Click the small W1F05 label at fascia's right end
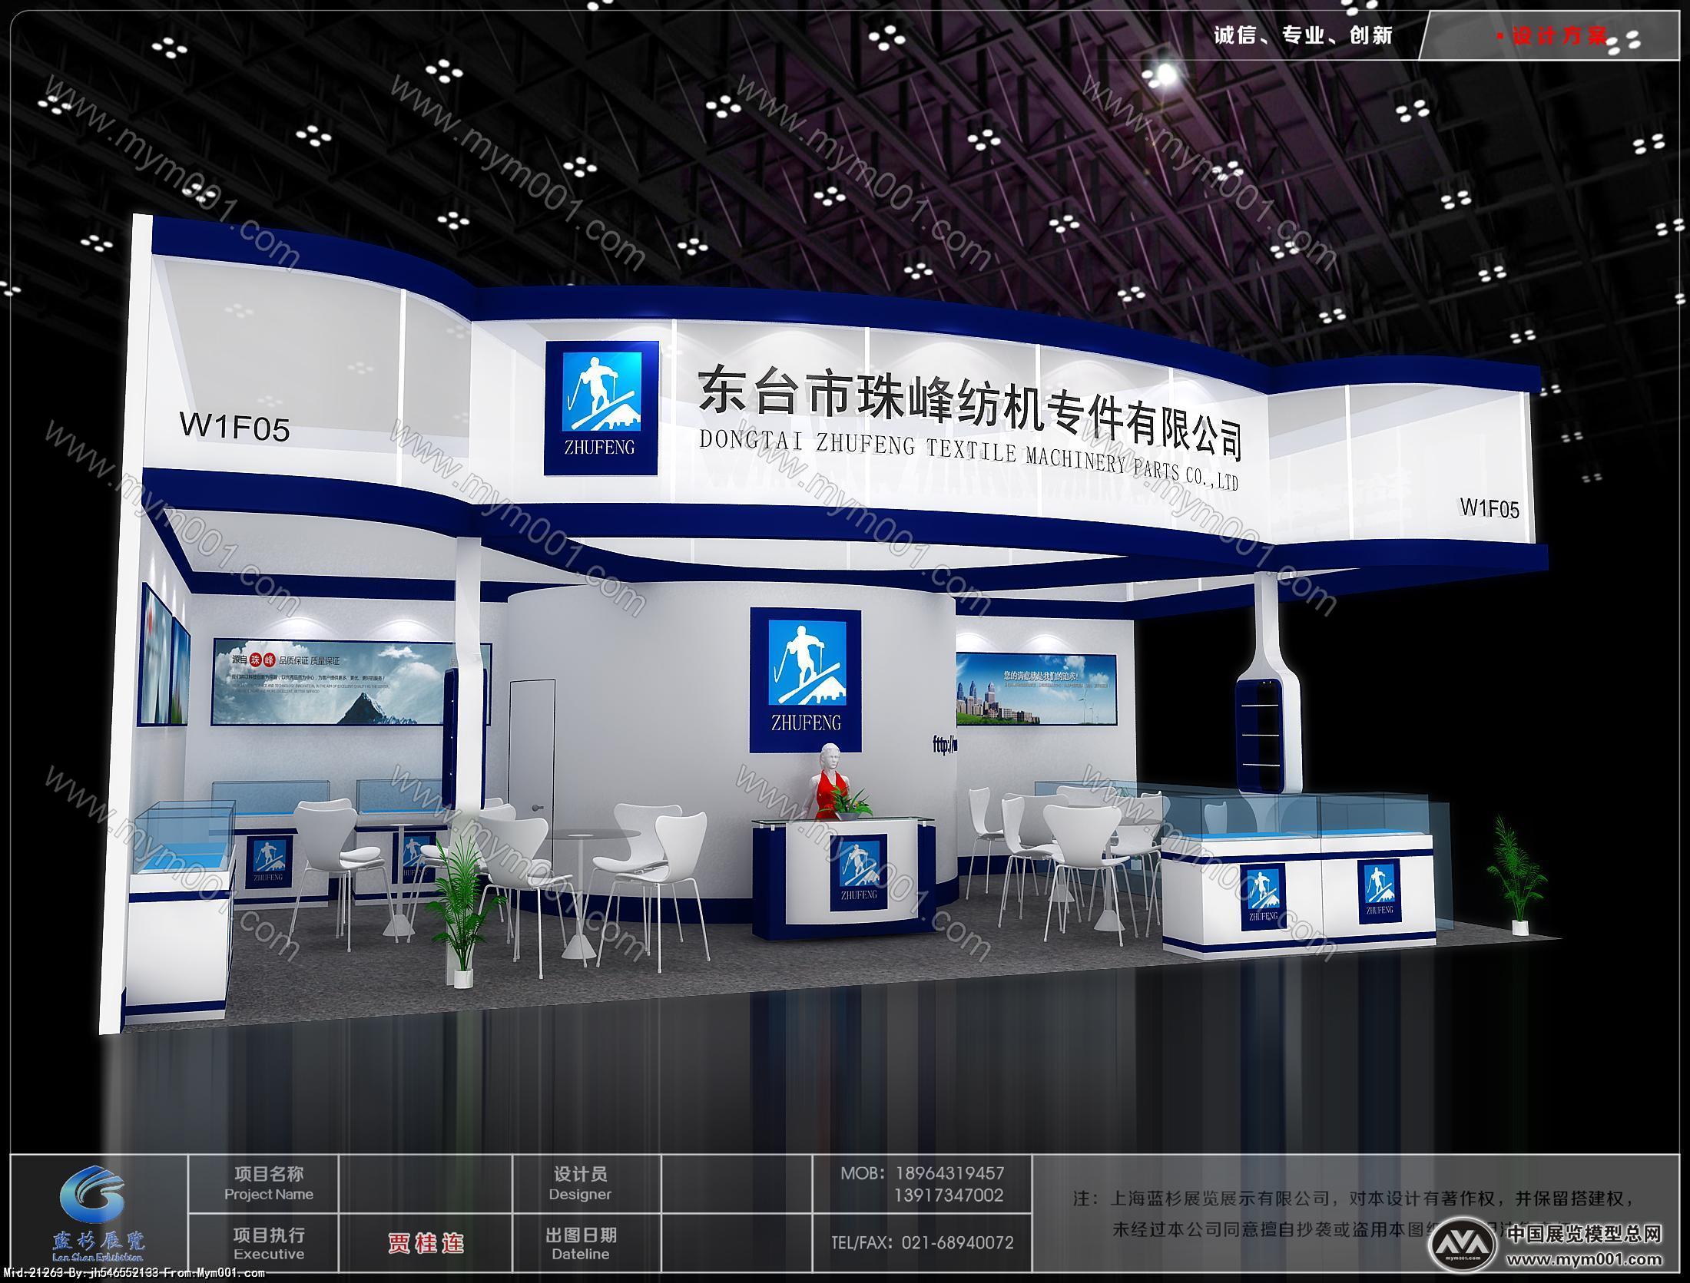 [1489, 508]
